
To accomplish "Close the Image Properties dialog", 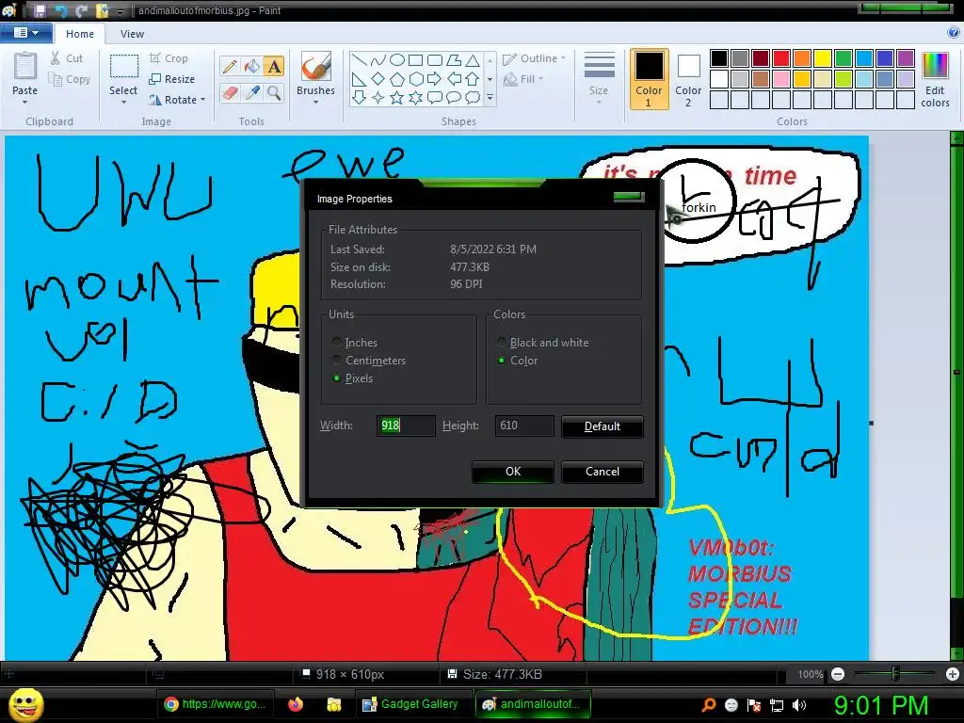I will (628, 196).
